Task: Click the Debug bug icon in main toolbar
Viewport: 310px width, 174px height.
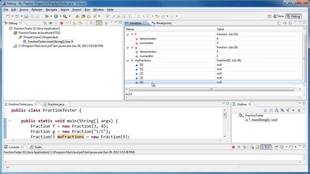Action: pos(46,16)
